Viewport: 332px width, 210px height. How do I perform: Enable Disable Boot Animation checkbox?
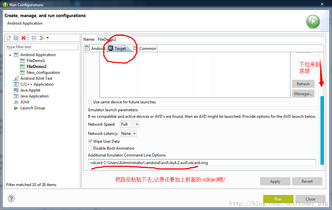click(x=90, y=148)
